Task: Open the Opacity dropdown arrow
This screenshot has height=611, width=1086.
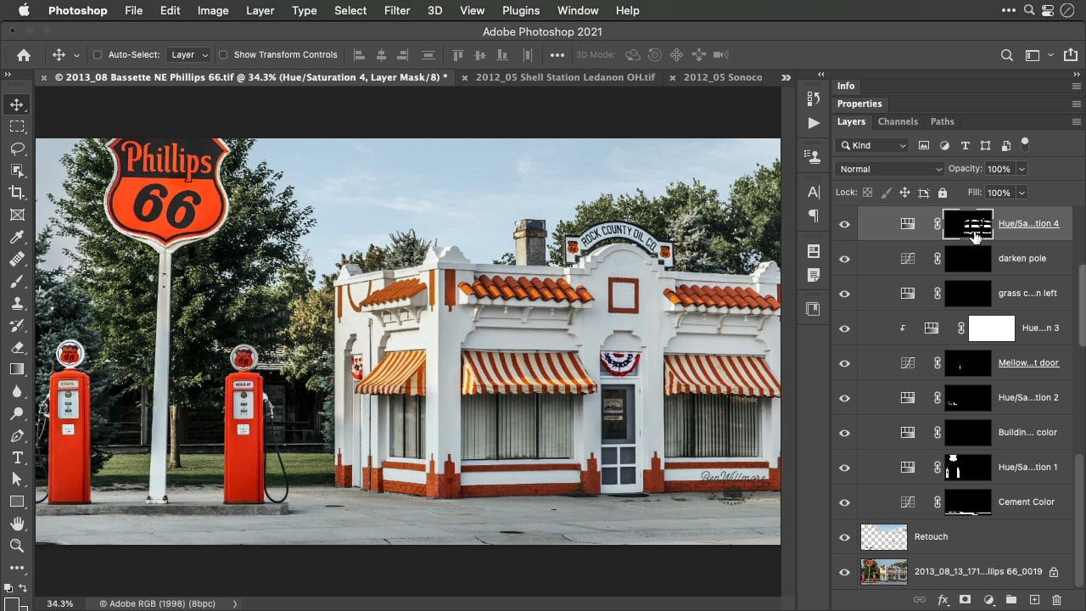Action: [x=1022, y=169]
